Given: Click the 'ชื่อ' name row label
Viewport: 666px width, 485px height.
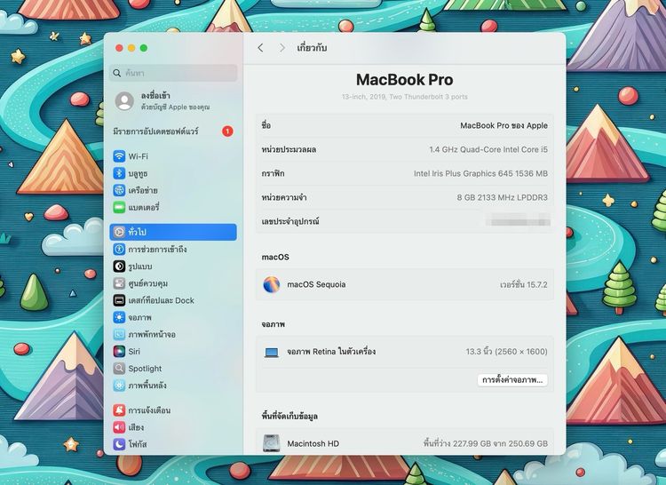Looking at the screenshot, I should 266,126.
